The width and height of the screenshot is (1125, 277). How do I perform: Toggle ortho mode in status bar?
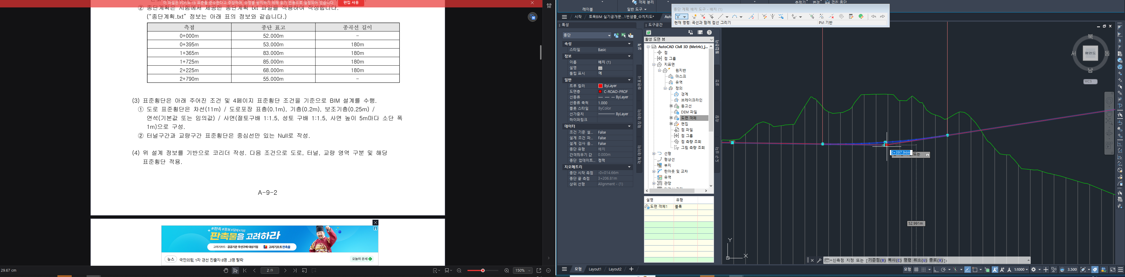(x=936, y=270)
